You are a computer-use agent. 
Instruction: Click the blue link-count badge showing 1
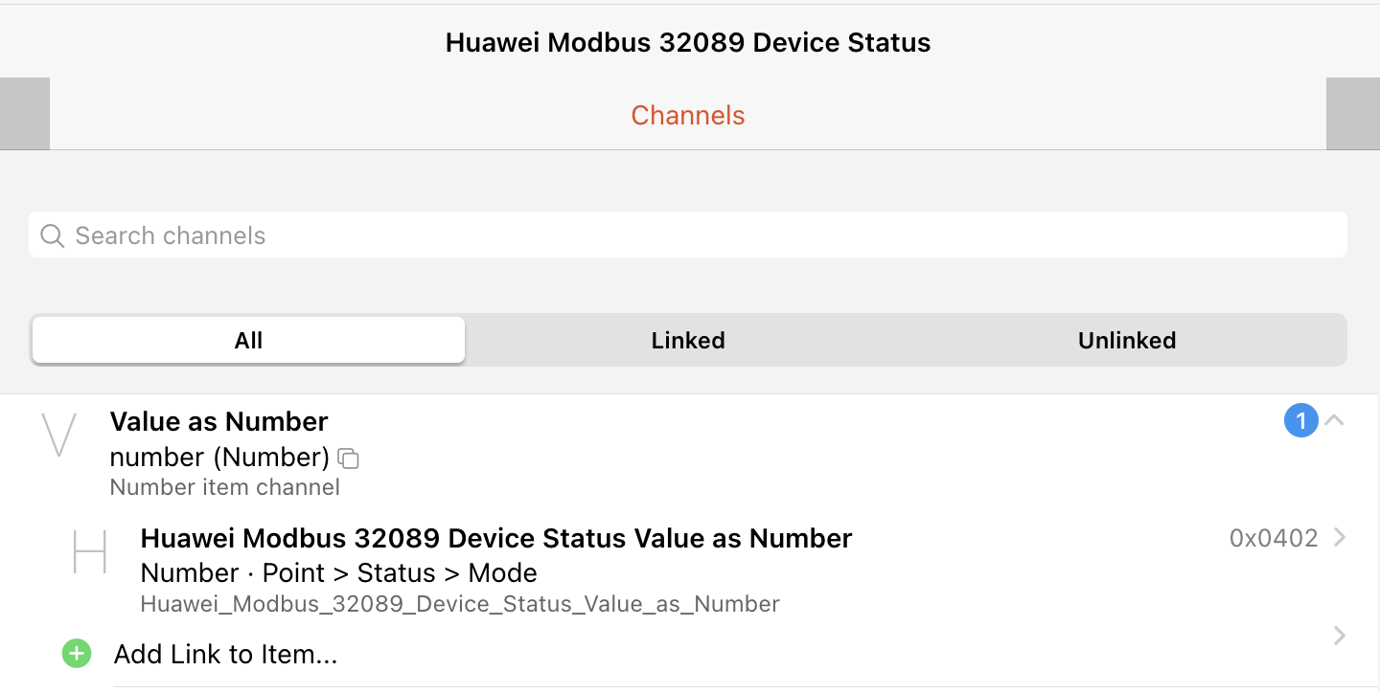pos(1300,420)
